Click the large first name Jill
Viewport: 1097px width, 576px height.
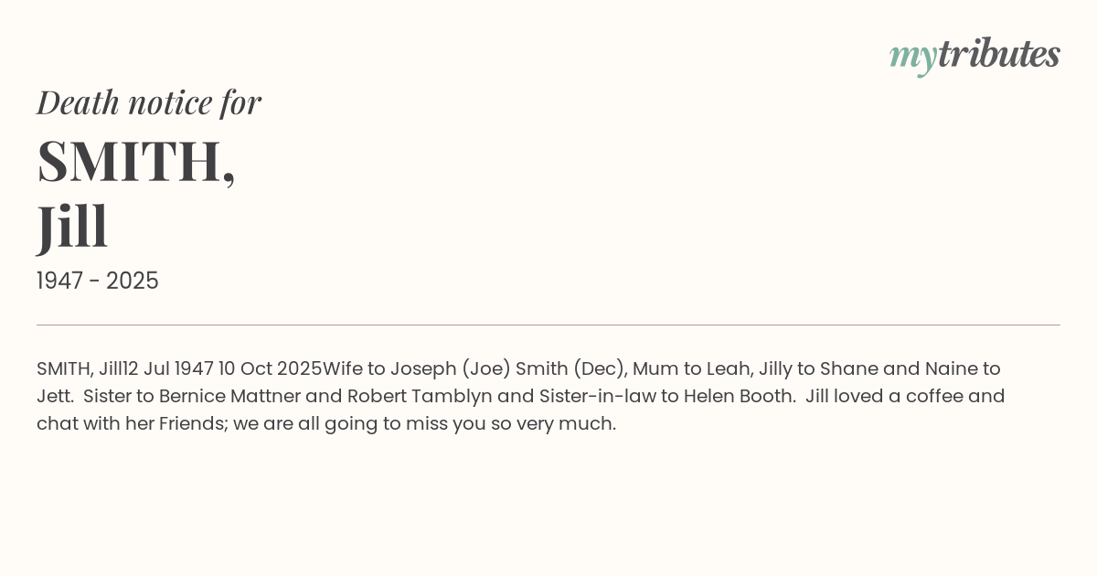coord(73,226)
